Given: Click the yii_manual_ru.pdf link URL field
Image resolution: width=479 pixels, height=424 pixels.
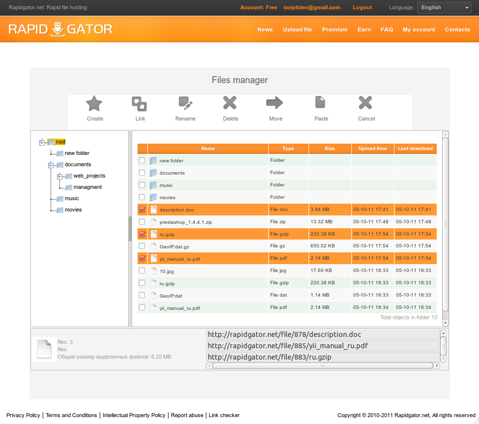Looking at the screenshot, I should pos(323,346).
